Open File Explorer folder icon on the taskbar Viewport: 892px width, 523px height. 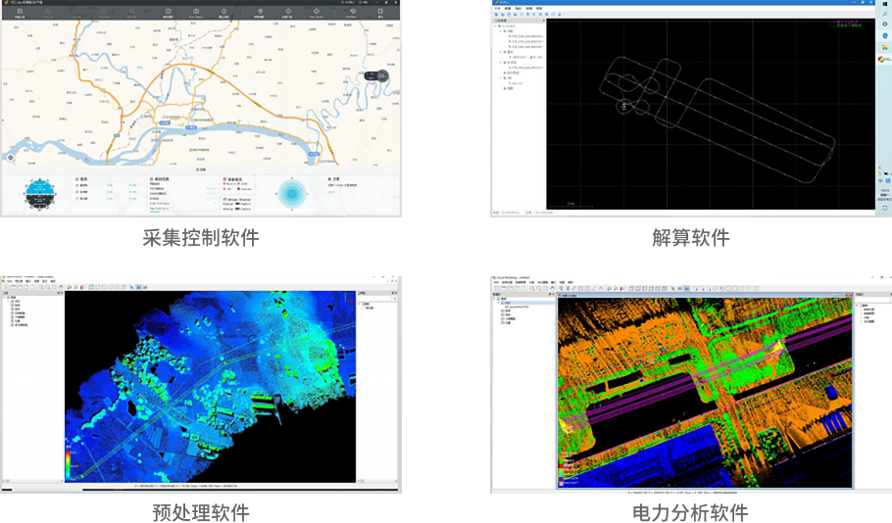coord(883,48)
